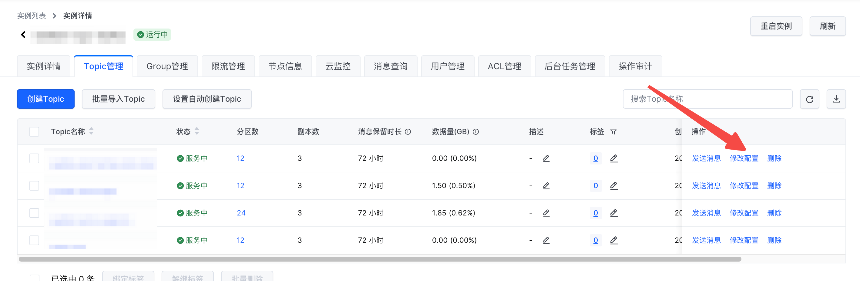Click 设置自动创建Topic button
This screenshot has width=860, height=281.
207,99
